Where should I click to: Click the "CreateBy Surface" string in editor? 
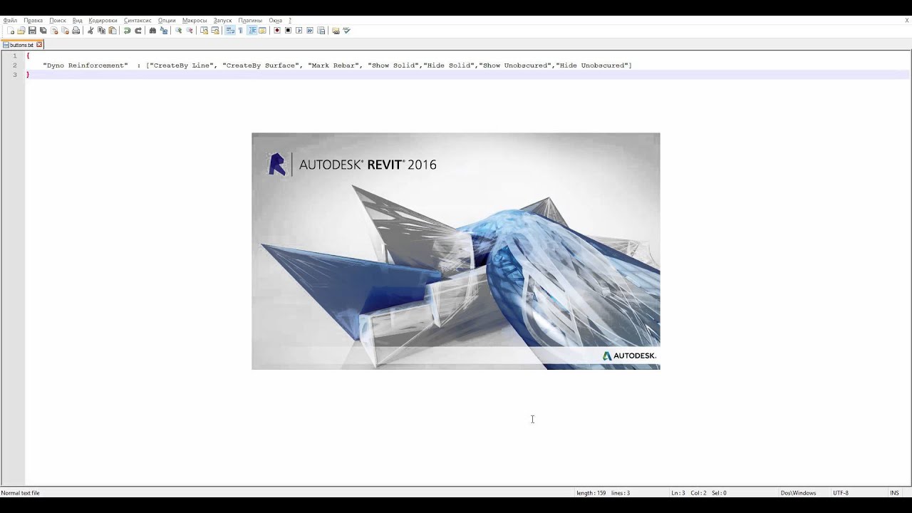(261, 66)
